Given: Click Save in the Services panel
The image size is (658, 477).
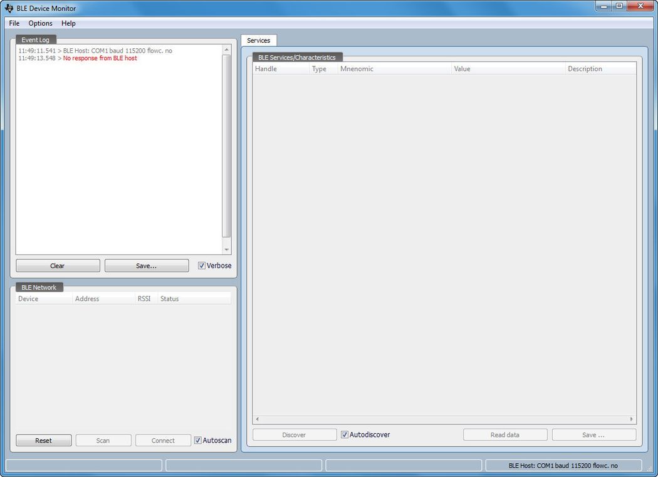Looking at the screenshot, I should (593, 434).
